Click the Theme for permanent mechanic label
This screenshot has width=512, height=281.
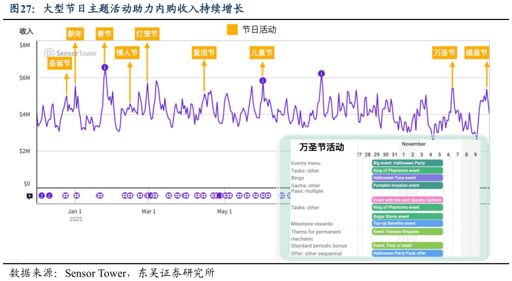click(x=316, y=235)
